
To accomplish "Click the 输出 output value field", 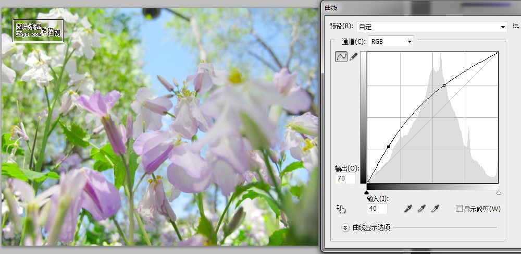I will point(345,178).
